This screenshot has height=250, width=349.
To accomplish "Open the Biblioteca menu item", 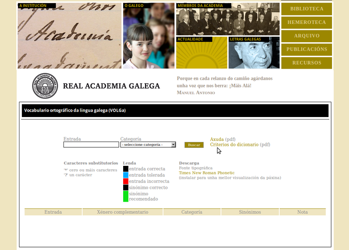I will [307, 9].
